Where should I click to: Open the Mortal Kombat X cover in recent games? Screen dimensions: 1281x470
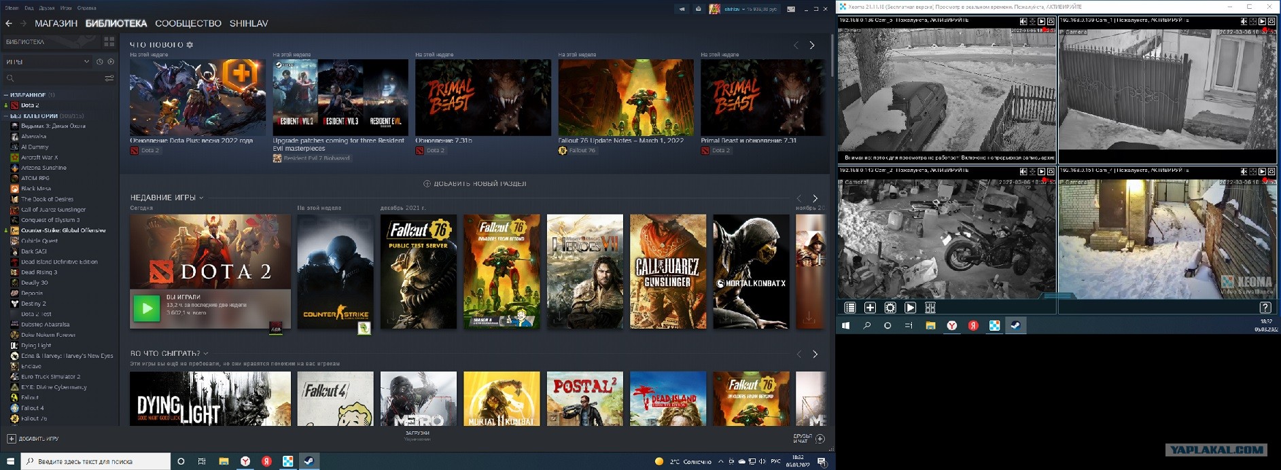tap(751, 272)
